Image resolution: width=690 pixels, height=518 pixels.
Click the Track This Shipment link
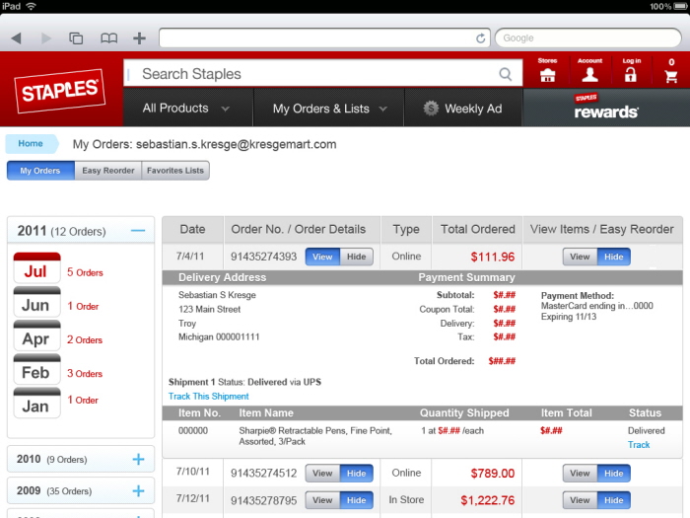point(208,397)
